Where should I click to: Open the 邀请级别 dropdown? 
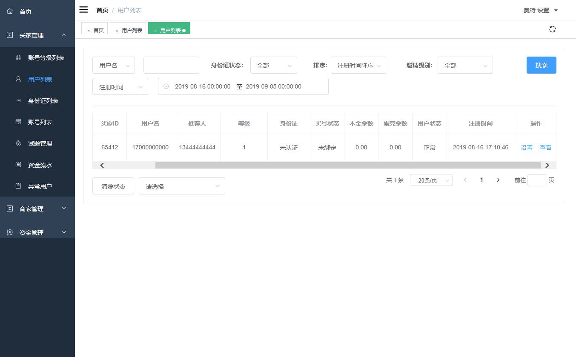pyautogui.click(x=465, y=66)
